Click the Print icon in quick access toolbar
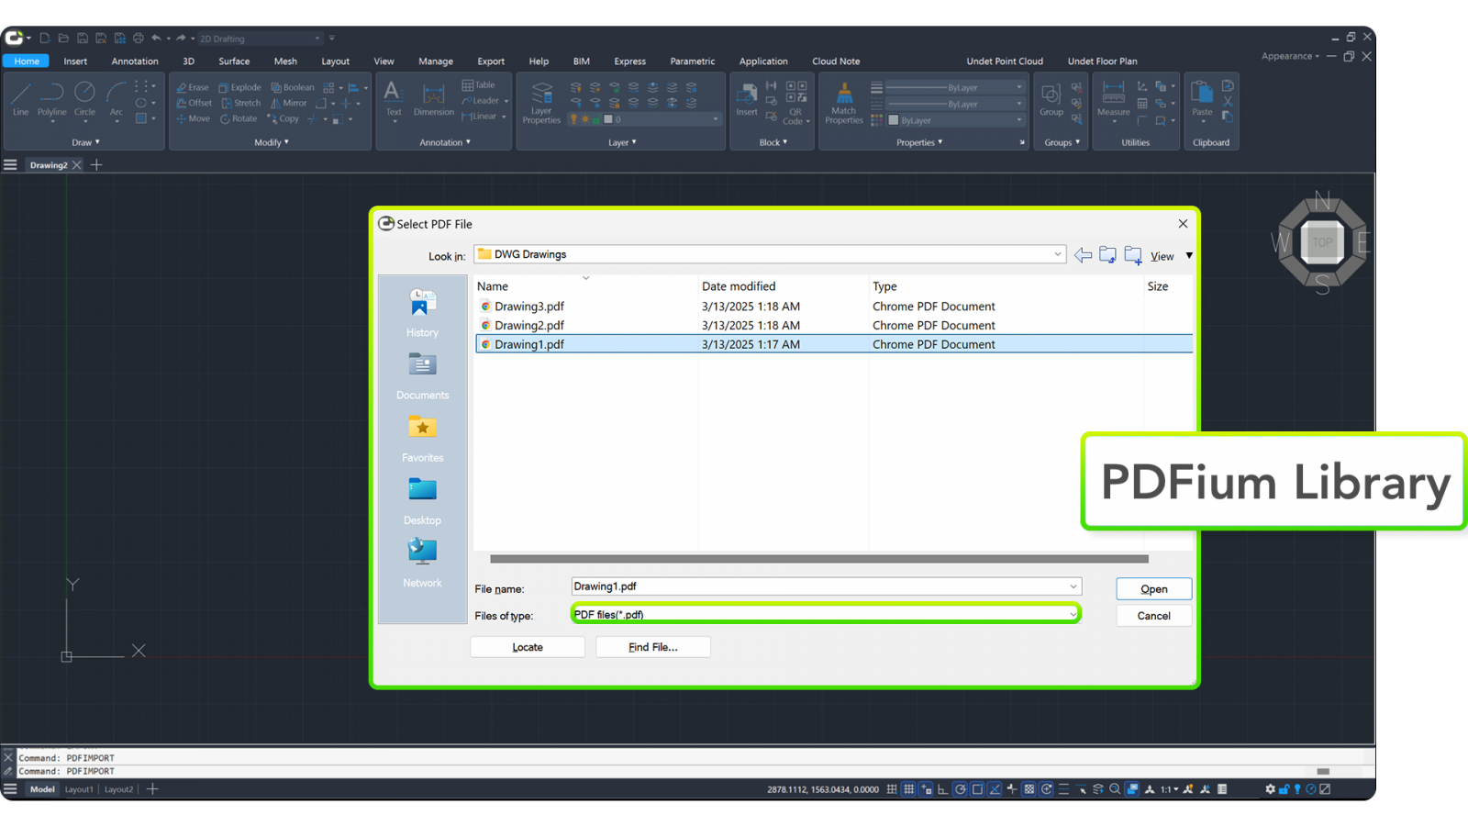Screen dimensions: 1468x826 pyautogui.click(x=139, y=39)
